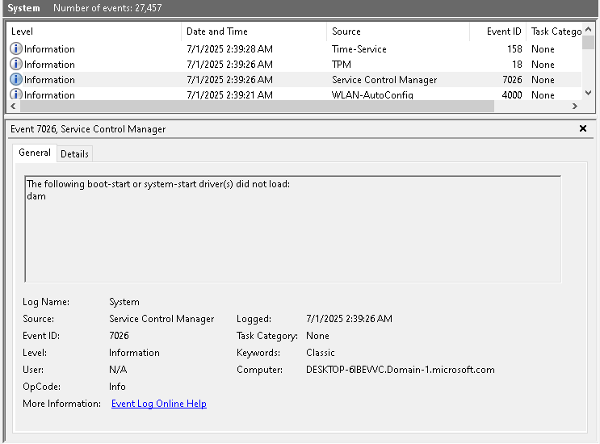The width and height of the screenshot is (600, 444).
Task: Switch to the Details tab
Action: pyautogui.click(x=74, y=154)
